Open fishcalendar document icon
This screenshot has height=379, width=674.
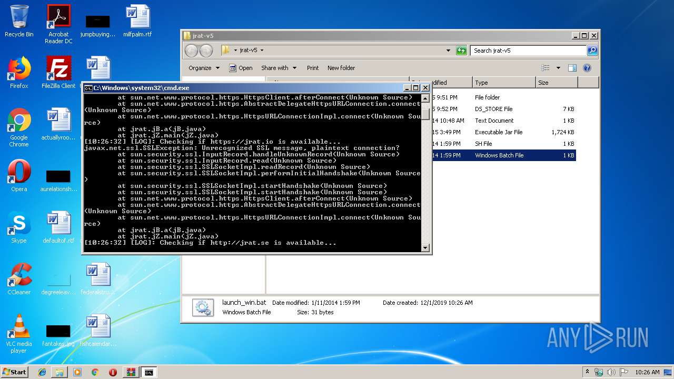click(x=98, y=331)
